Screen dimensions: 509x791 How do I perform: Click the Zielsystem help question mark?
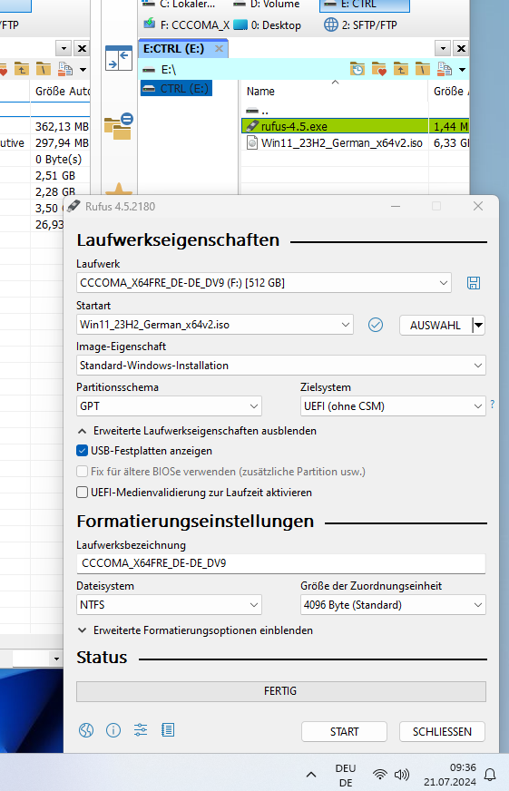tap(493, 404)
